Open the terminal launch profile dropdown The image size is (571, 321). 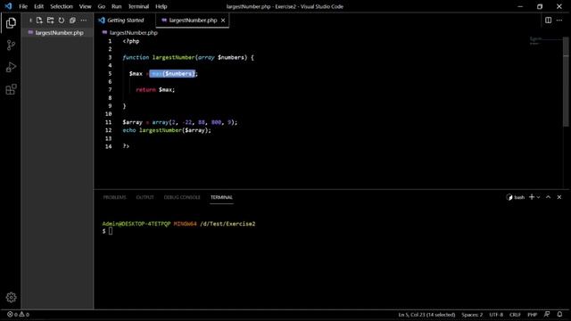click(538, 197)
